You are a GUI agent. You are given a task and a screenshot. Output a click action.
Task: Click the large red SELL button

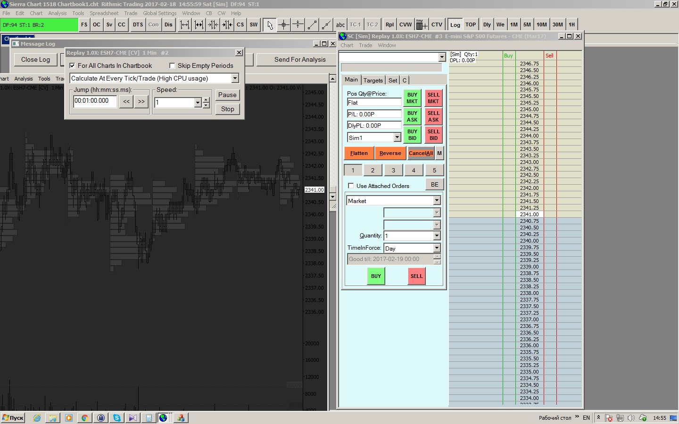click(416, 276)
